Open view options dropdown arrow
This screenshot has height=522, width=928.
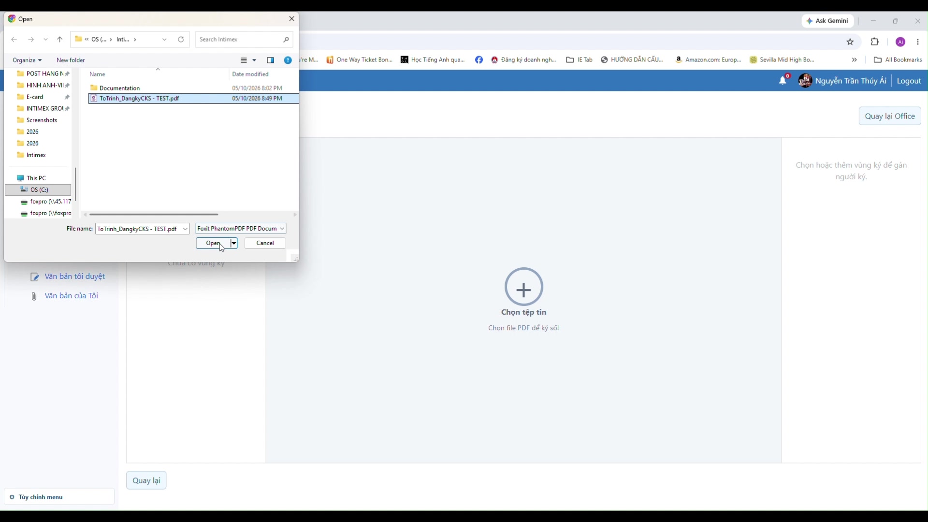(255, 60)
